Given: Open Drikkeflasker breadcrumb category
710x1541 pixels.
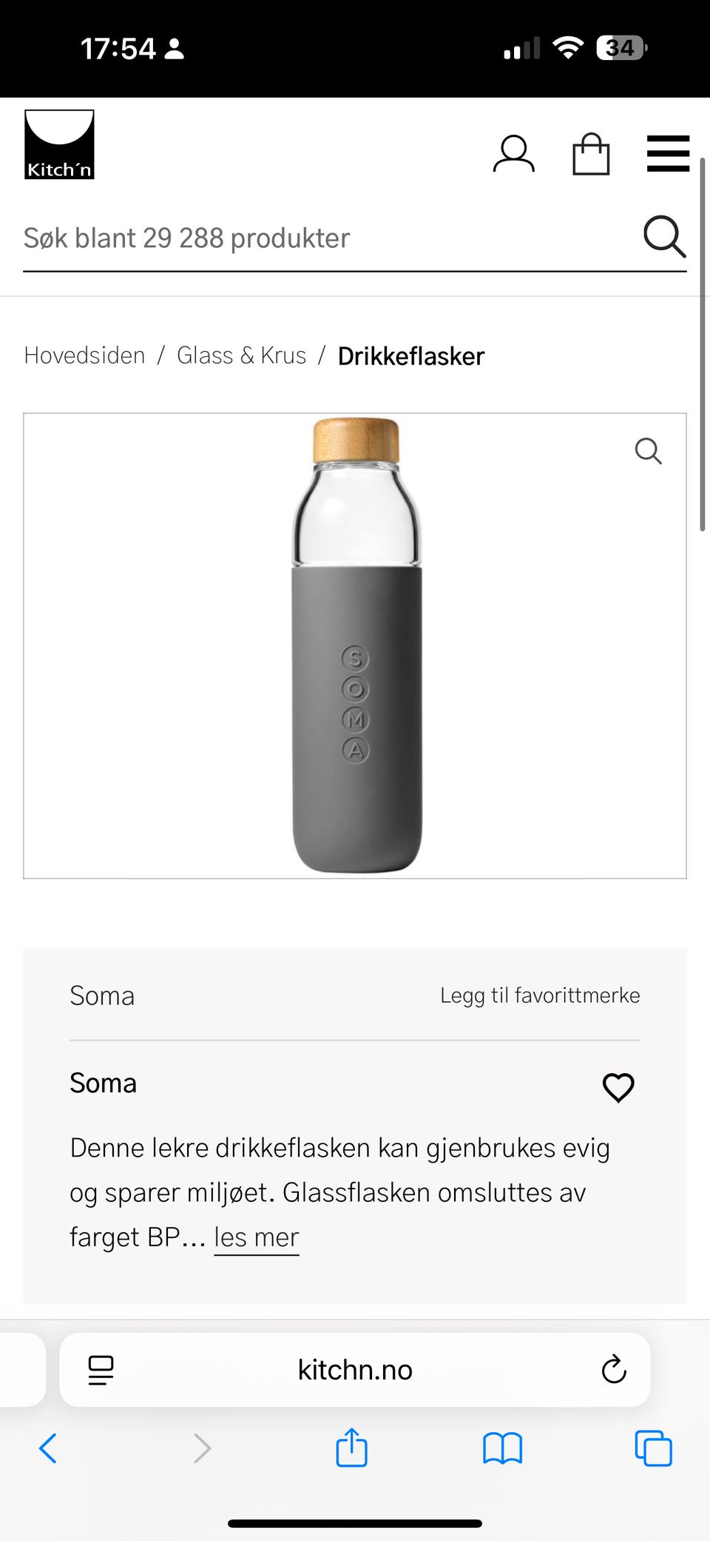Looking at the screenshot, I should click(x=410, y=357).
